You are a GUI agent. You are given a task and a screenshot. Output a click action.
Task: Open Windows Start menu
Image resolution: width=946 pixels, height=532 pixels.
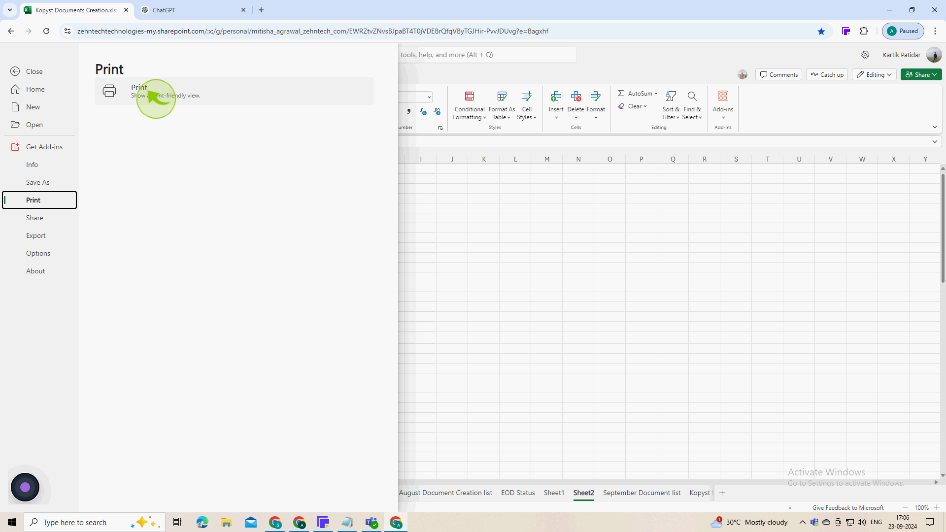point(12,522)
